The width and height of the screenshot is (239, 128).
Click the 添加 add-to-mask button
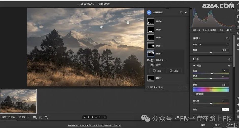157,71
